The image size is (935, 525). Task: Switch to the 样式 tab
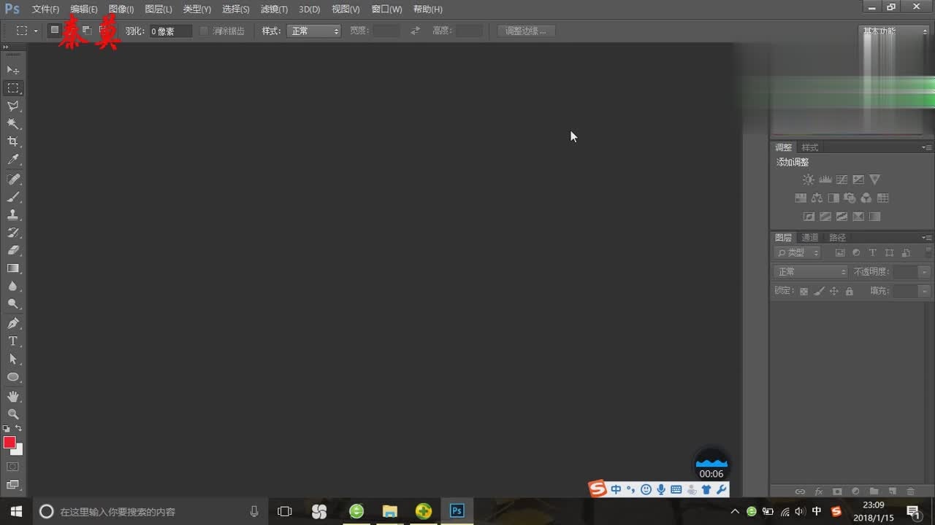(x=809, y=147)
